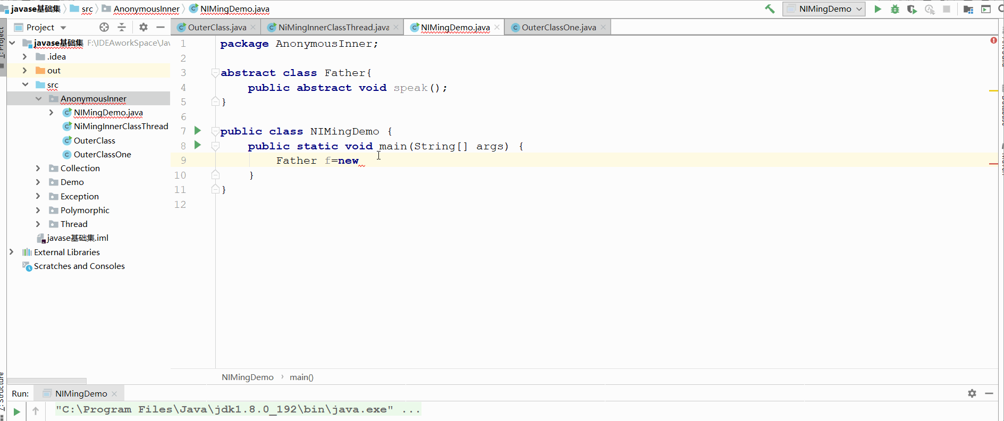Expand the Exception package
The height and width of the screenshot is (421, 1004).
(x=38, y=196)
